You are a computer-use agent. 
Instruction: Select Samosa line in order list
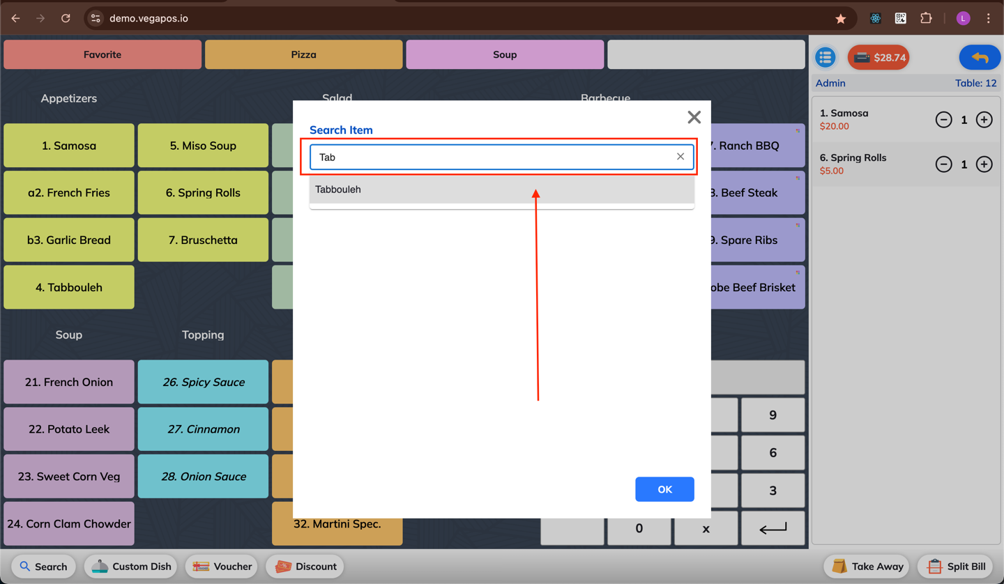click(906, 120)
